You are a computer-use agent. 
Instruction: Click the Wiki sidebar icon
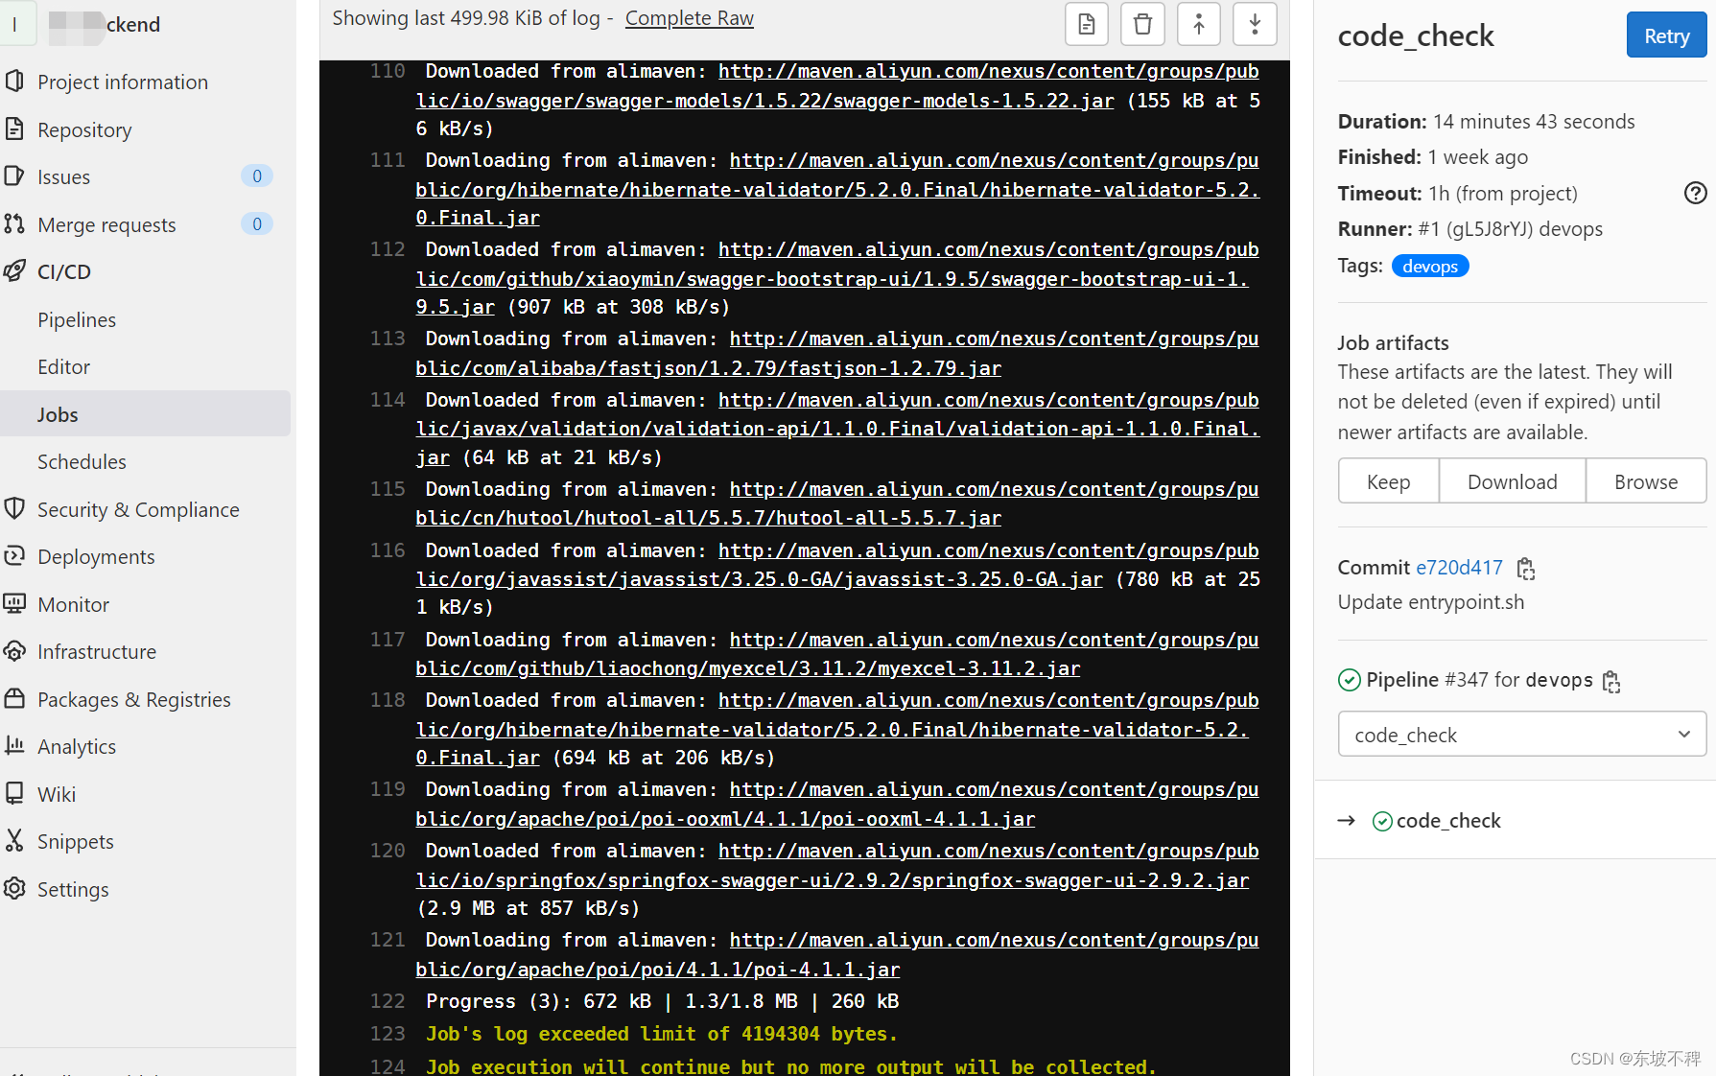[14, 794]
